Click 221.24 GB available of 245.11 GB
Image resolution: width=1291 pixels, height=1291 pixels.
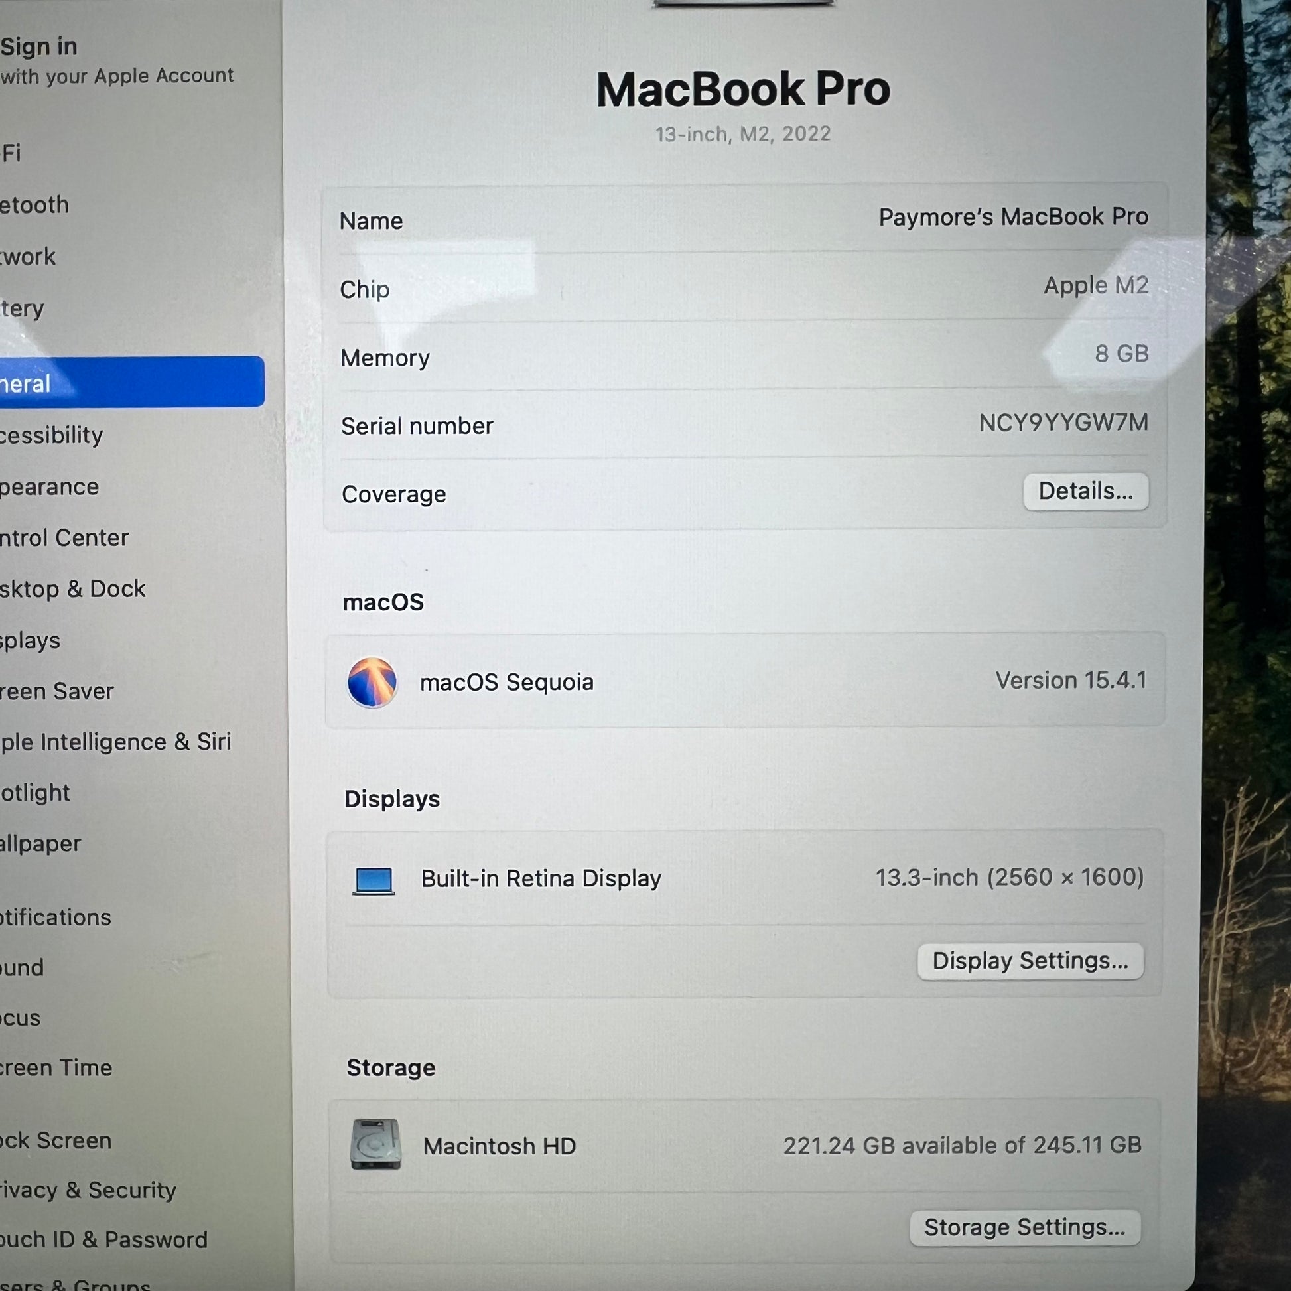pos(962,1145)
